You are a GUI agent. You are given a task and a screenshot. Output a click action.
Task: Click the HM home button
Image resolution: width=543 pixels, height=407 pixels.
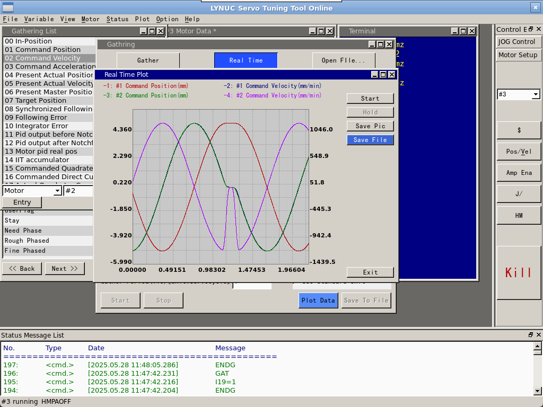pyautogui.click(x=519, y=216)
